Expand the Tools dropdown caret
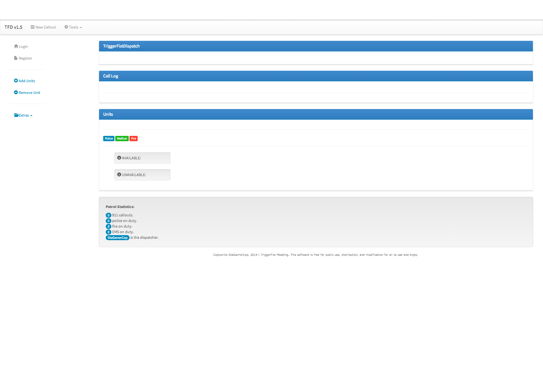The width and height of the screenshot is (543, 371). 81,28
